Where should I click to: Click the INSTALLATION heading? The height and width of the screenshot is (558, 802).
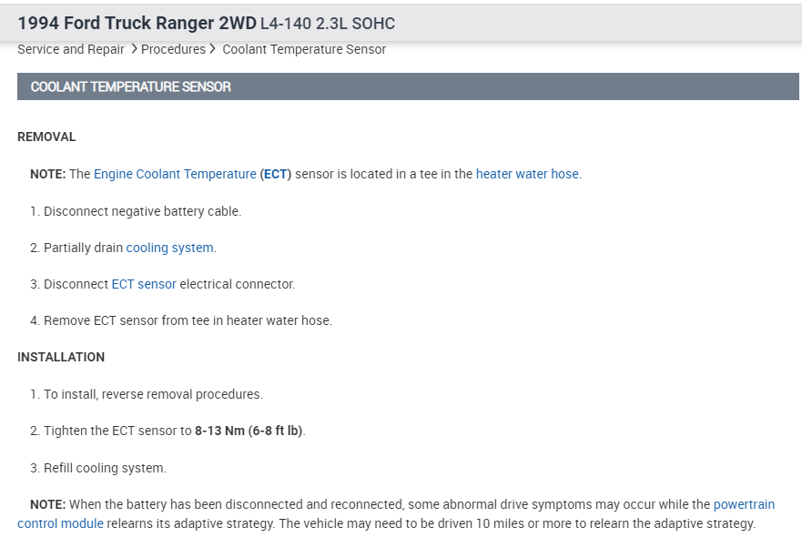pyautogui.click(x=61, y=357)
